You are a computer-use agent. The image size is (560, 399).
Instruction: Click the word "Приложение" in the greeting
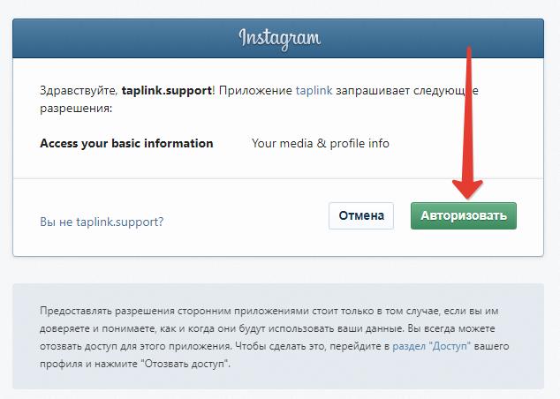(x=255, y=90)
